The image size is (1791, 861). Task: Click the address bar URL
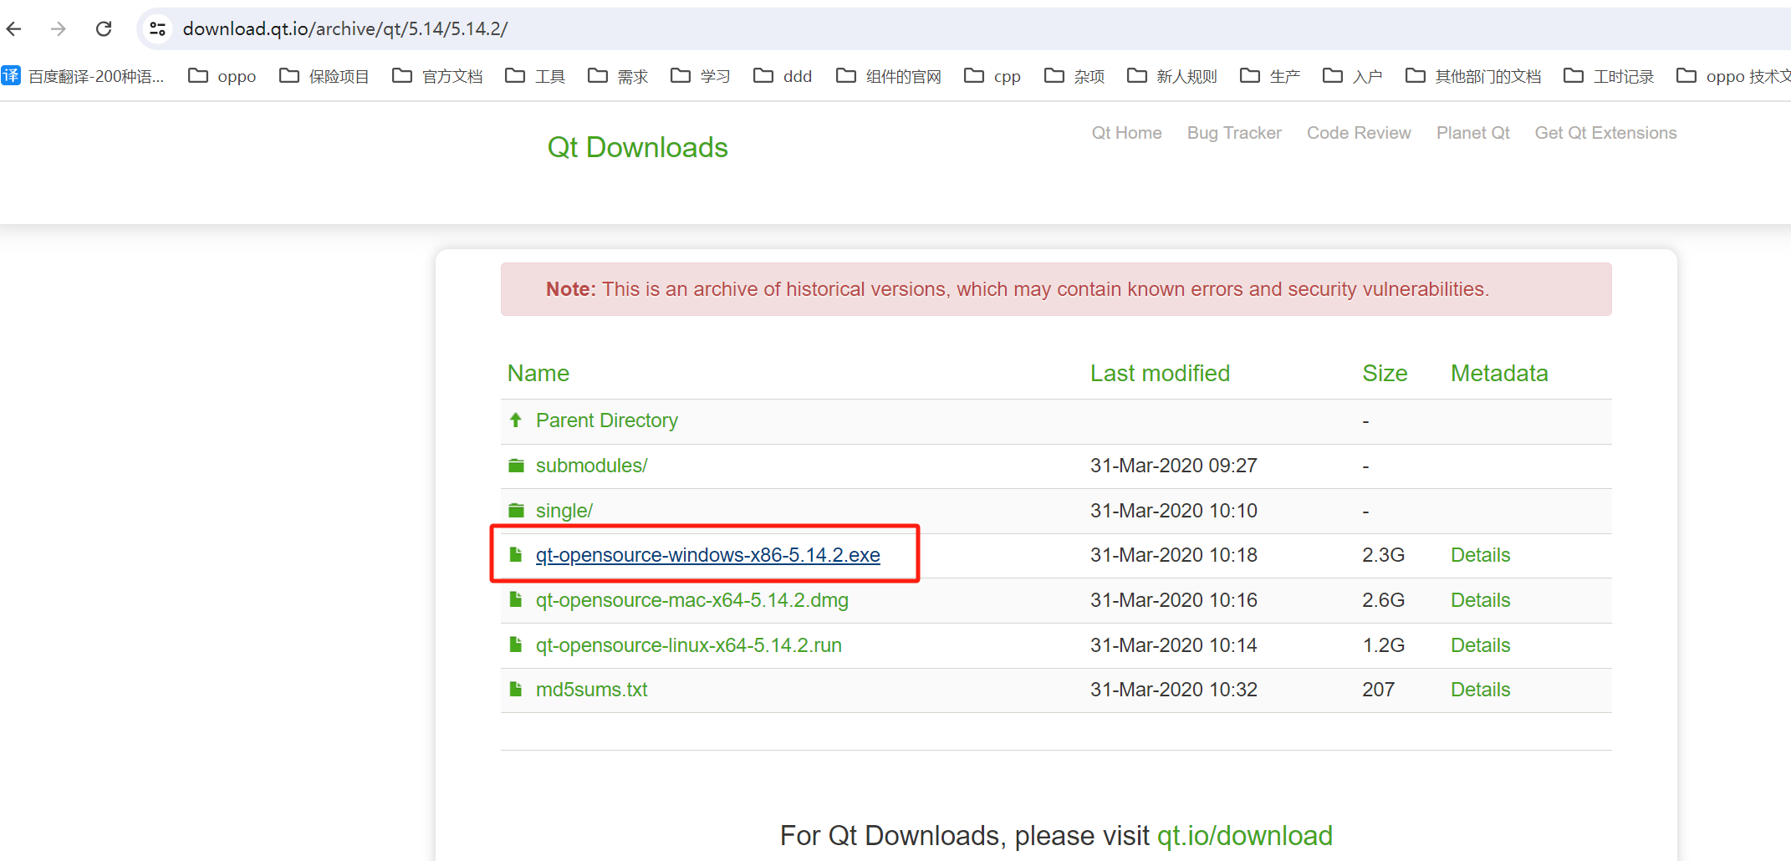pyautogui.click(x=345, y=29)
